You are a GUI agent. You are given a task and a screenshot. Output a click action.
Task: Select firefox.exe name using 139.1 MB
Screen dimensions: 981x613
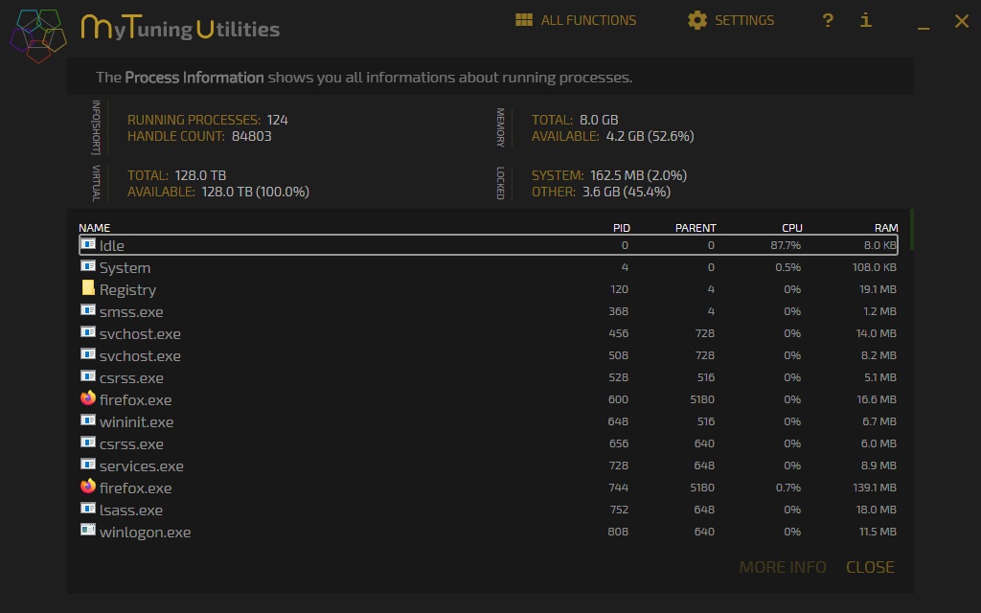click(x=135, y=488)
